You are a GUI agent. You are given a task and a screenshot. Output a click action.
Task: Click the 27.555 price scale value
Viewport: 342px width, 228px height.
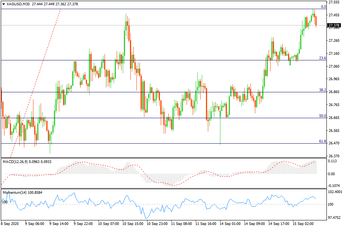click(x=334, y=2)
